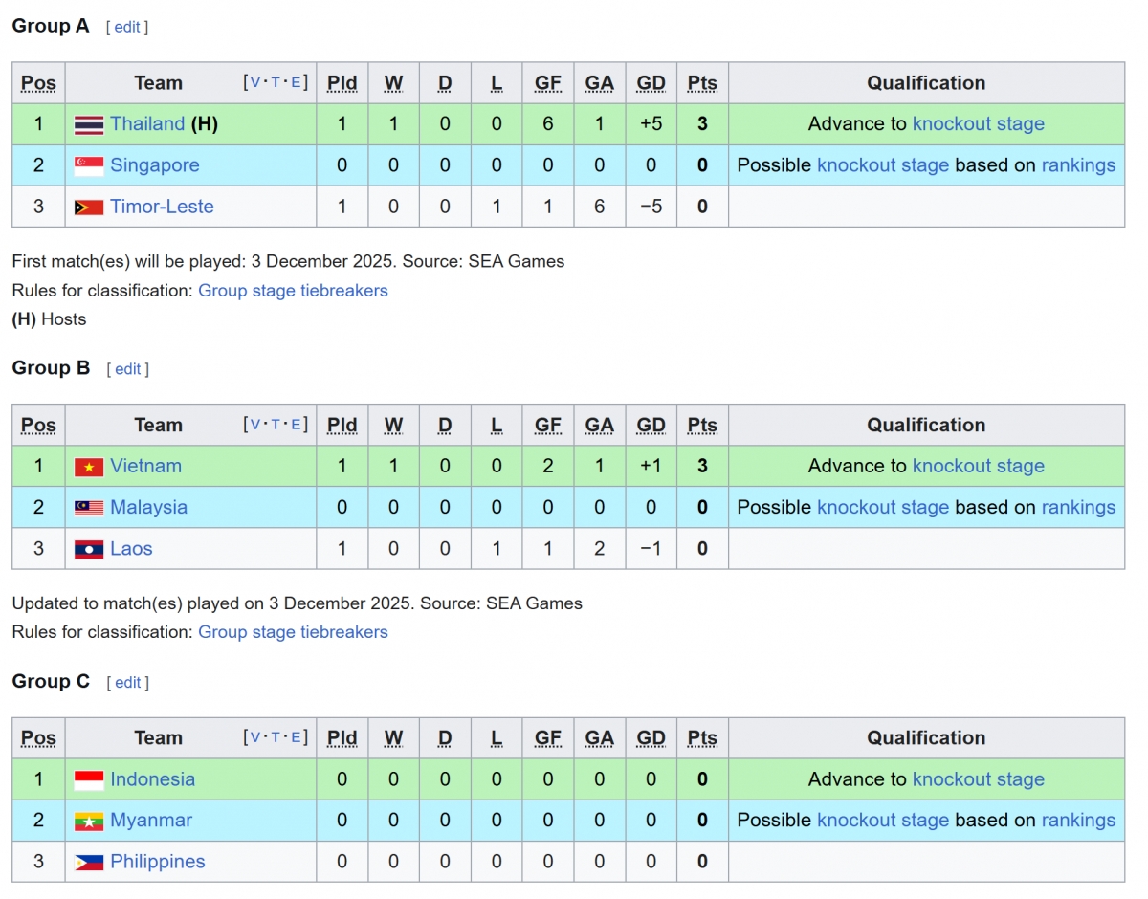The image size is (1148, 899).
Task: Click the V template link in Group A
Action: tap(255, 83)
